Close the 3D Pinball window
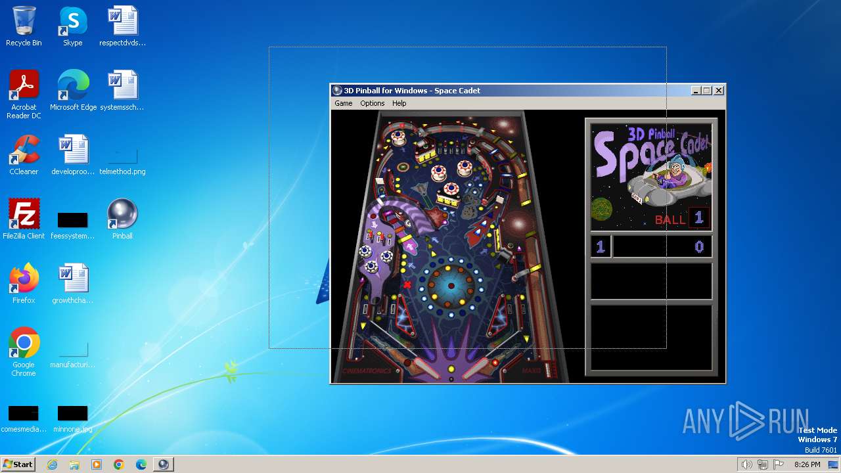Image resolution: width=841 pixels, height=473 pixels. [719, 91]
